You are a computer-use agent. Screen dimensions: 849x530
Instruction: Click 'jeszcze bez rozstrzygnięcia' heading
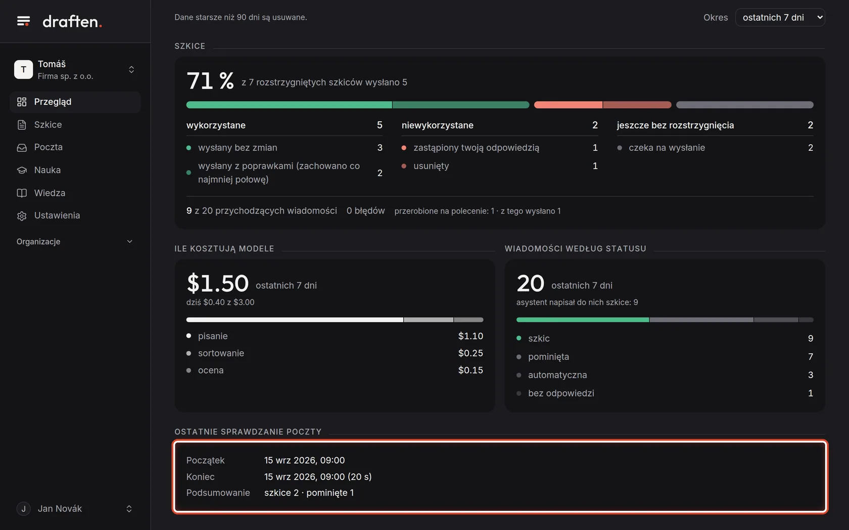pos(675,125)
